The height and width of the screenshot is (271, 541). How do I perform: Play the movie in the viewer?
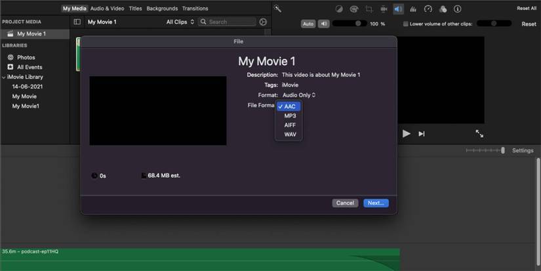click(x=407, y=134)
